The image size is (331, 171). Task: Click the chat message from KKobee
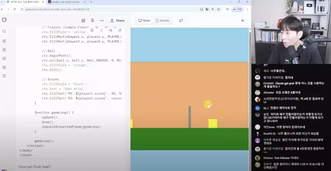tap(281, 158)
